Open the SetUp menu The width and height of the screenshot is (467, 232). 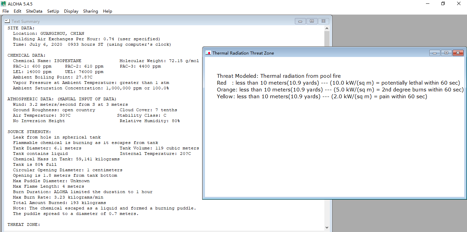click(x=53, y=11)
